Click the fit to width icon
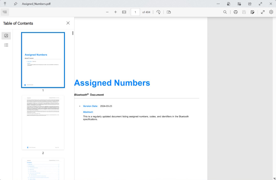 coord(124,12)
